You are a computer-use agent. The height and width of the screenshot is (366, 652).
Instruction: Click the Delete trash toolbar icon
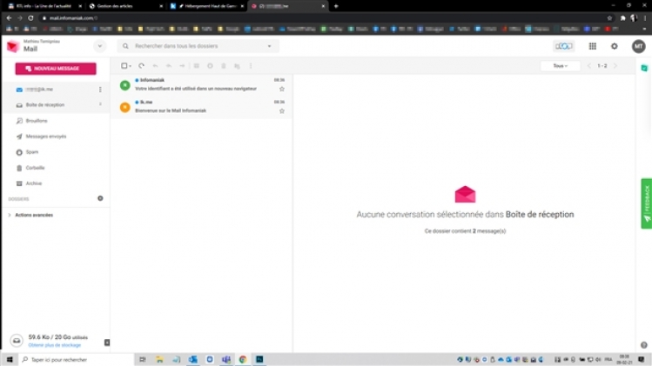[224, 66]
